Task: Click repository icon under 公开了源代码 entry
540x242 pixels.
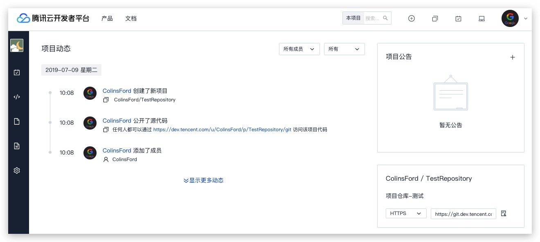Action: tap(106, 130)
